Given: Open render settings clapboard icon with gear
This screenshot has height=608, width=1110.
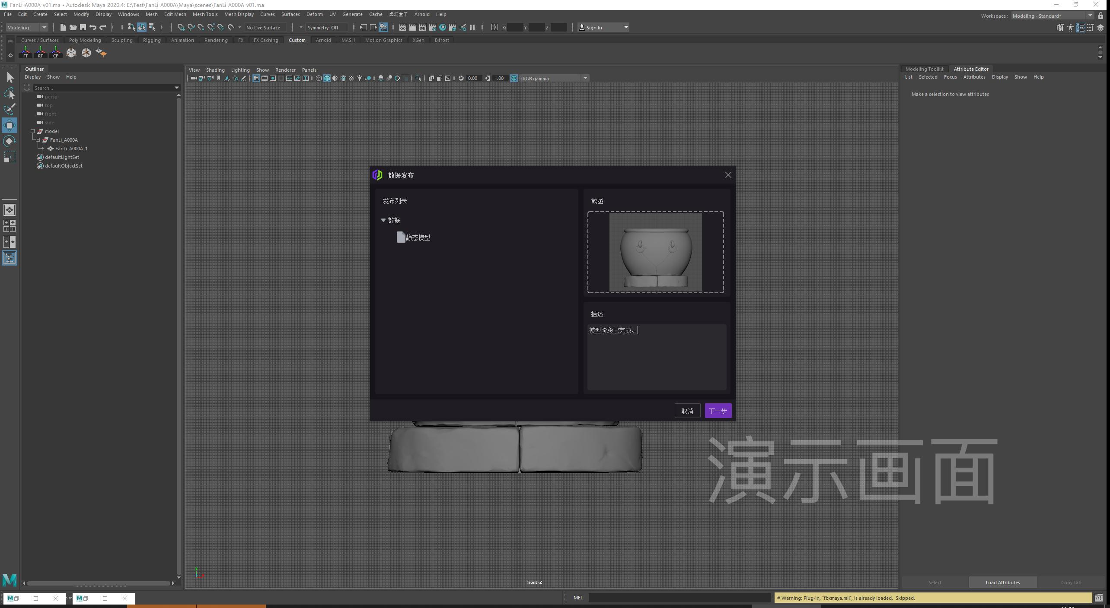Looking at the screenshot, I should pos(433,27).
